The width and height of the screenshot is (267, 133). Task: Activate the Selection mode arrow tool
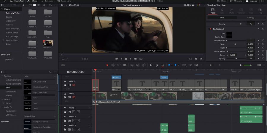(x=107, y=65)
